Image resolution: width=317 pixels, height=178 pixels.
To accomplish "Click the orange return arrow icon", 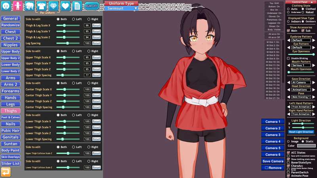I will 6,172.
